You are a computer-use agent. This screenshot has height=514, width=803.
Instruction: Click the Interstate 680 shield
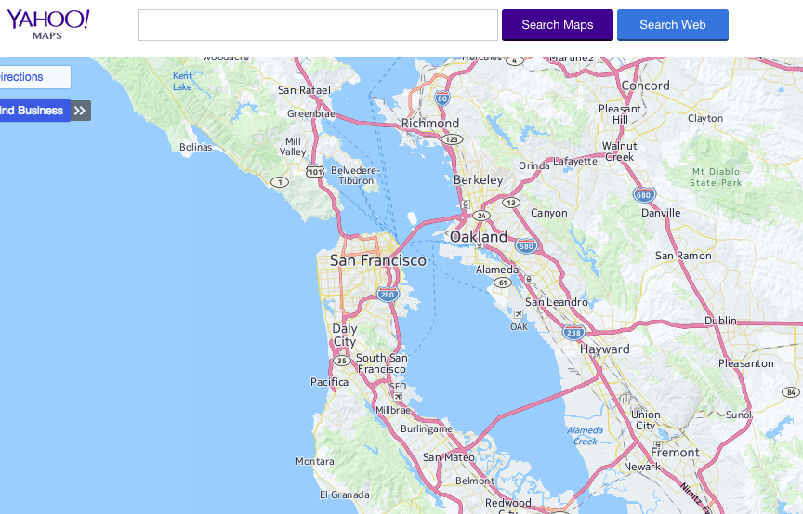pyautogui.click(x=644, y=195)
